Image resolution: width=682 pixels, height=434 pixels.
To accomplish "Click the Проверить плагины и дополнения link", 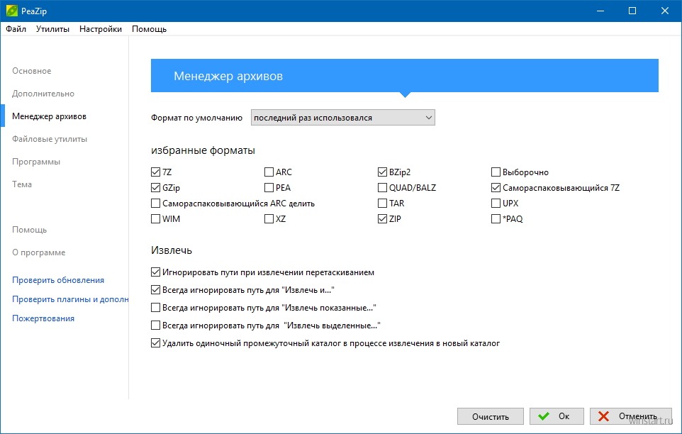I will [x=70, y=299].
